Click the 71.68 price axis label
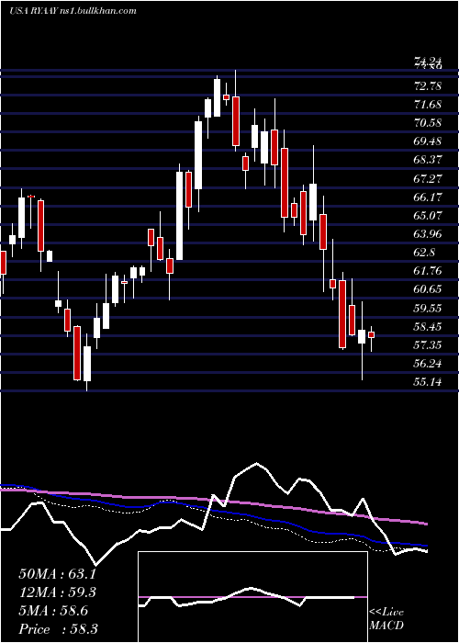 [x=429, y=105]
